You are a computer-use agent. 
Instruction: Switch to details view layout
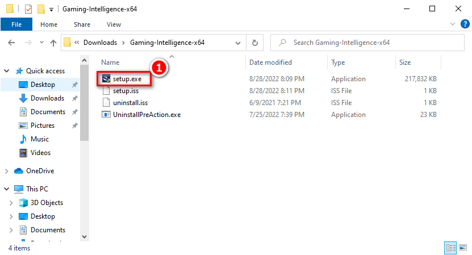coord(450,248)
